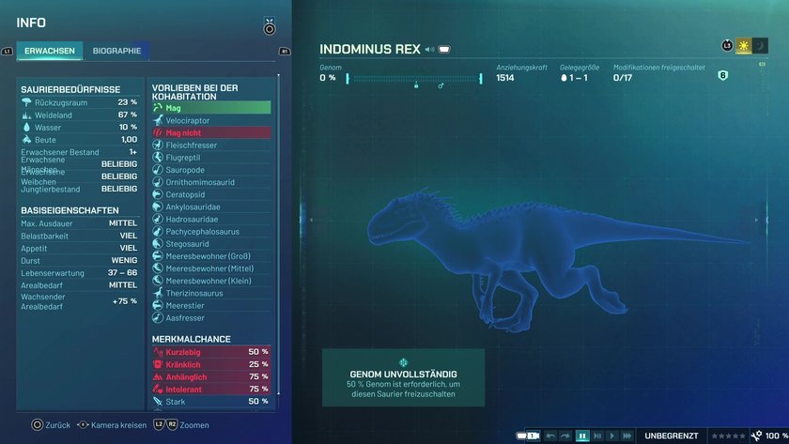Click the L1 previous-tab indicator
The width and height of the screenshot is (789, 444).
coord(8,52)
